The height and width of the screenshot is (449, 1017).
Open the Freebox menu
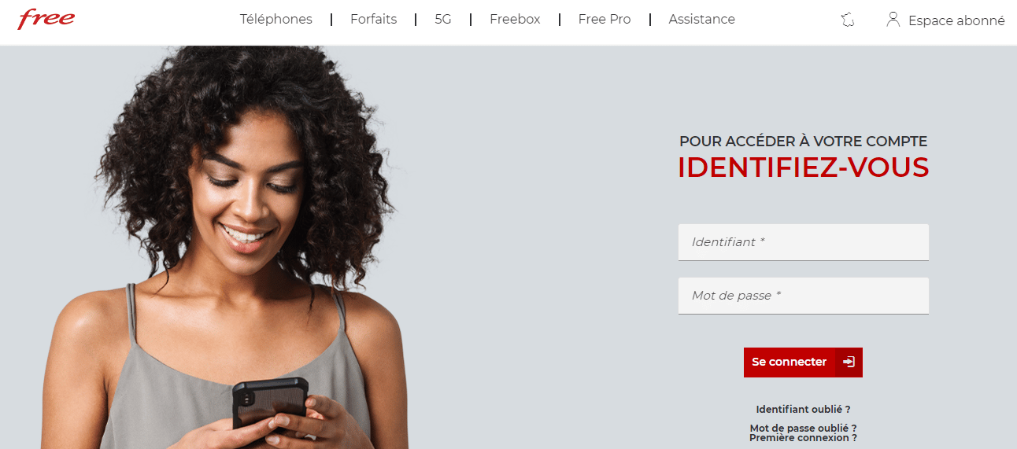click(515, 20)
